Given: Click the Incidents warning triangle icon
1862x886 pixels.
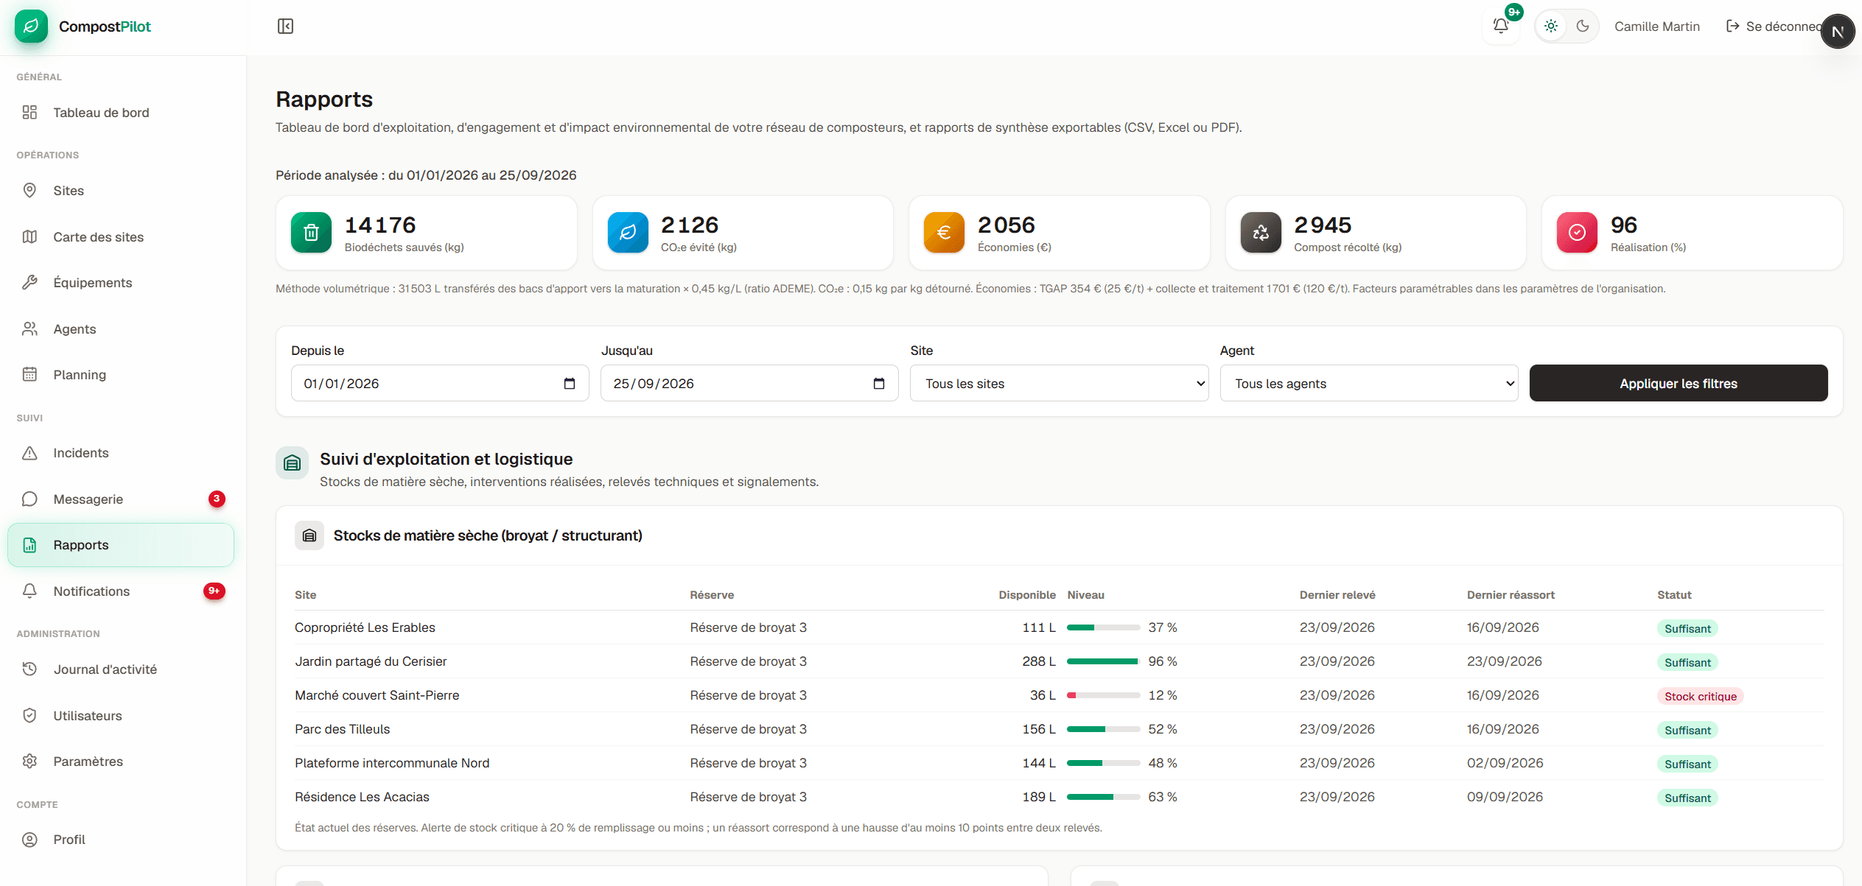Looking at the screenshot, I should 29,453.
